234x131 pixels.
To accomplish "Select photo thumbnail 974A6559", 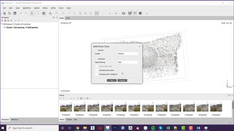I will [162, 108].
